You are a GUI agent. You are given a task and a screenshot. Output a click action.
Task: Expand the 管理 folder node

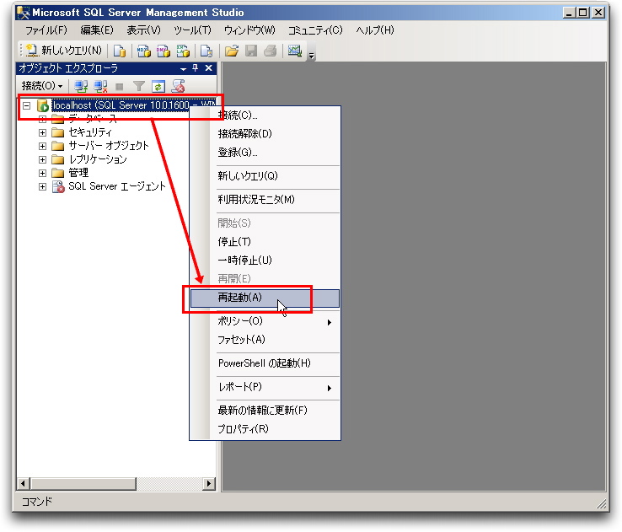pos(42,173)
